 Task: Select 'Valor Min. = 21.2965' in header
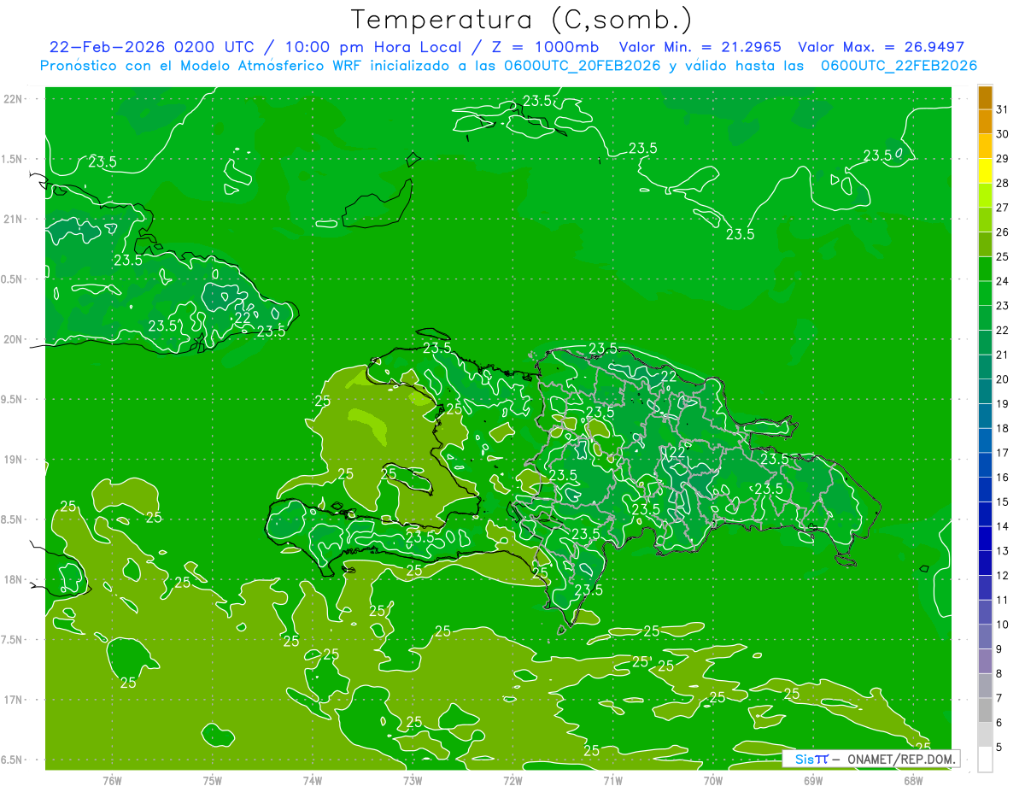(700, 47)
